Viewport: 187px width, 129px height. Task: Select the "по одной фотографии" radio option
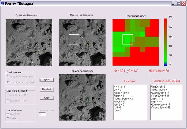pyautogui.click(x=8, y=77)
